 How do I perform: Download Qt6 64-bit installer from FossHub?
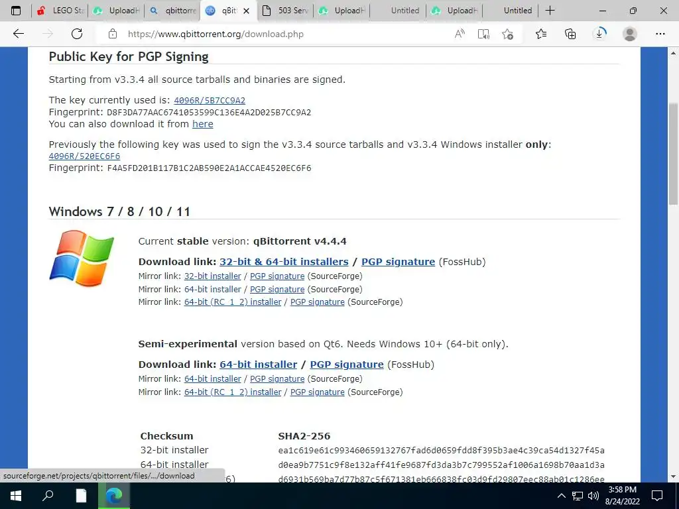259,365
